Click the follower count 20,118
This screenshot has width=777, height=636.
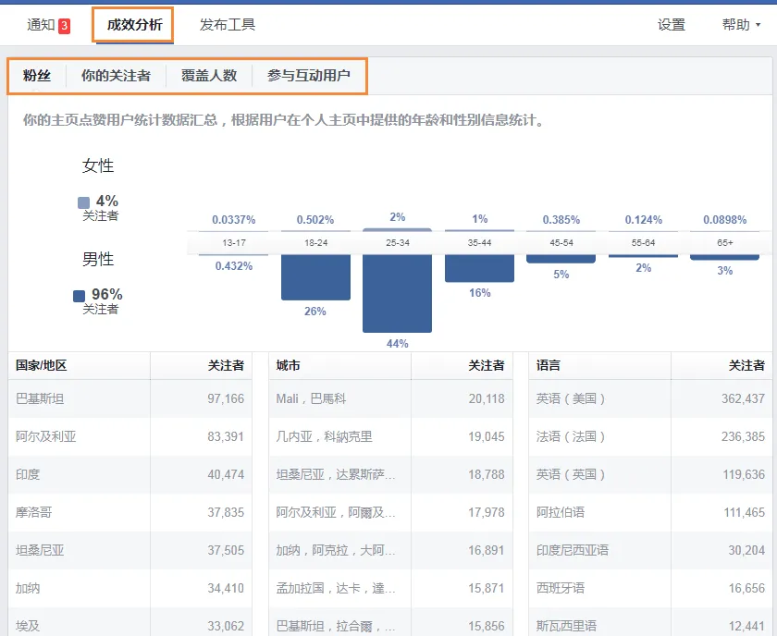[487, 398]
